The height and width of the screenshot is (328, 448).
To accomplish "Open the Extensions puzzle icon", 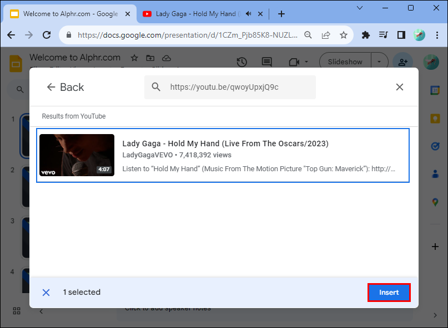I will click(365, 35).
